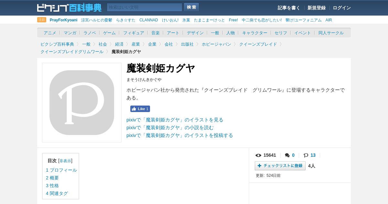Click チェックリストに登録 button

tap(280, 166)
